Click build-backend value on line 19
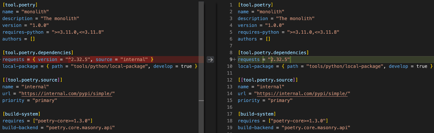 click(x=316, y=128)
